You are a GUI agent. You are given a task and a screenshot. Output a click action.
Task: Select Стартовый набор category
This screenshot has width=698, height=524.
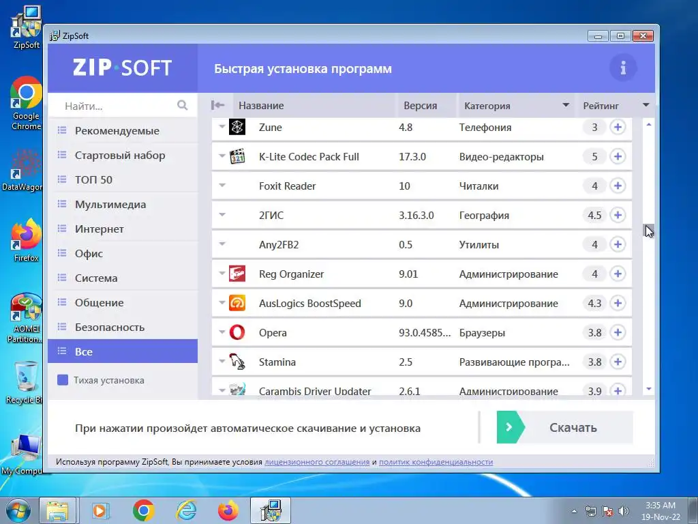point(123,155)
